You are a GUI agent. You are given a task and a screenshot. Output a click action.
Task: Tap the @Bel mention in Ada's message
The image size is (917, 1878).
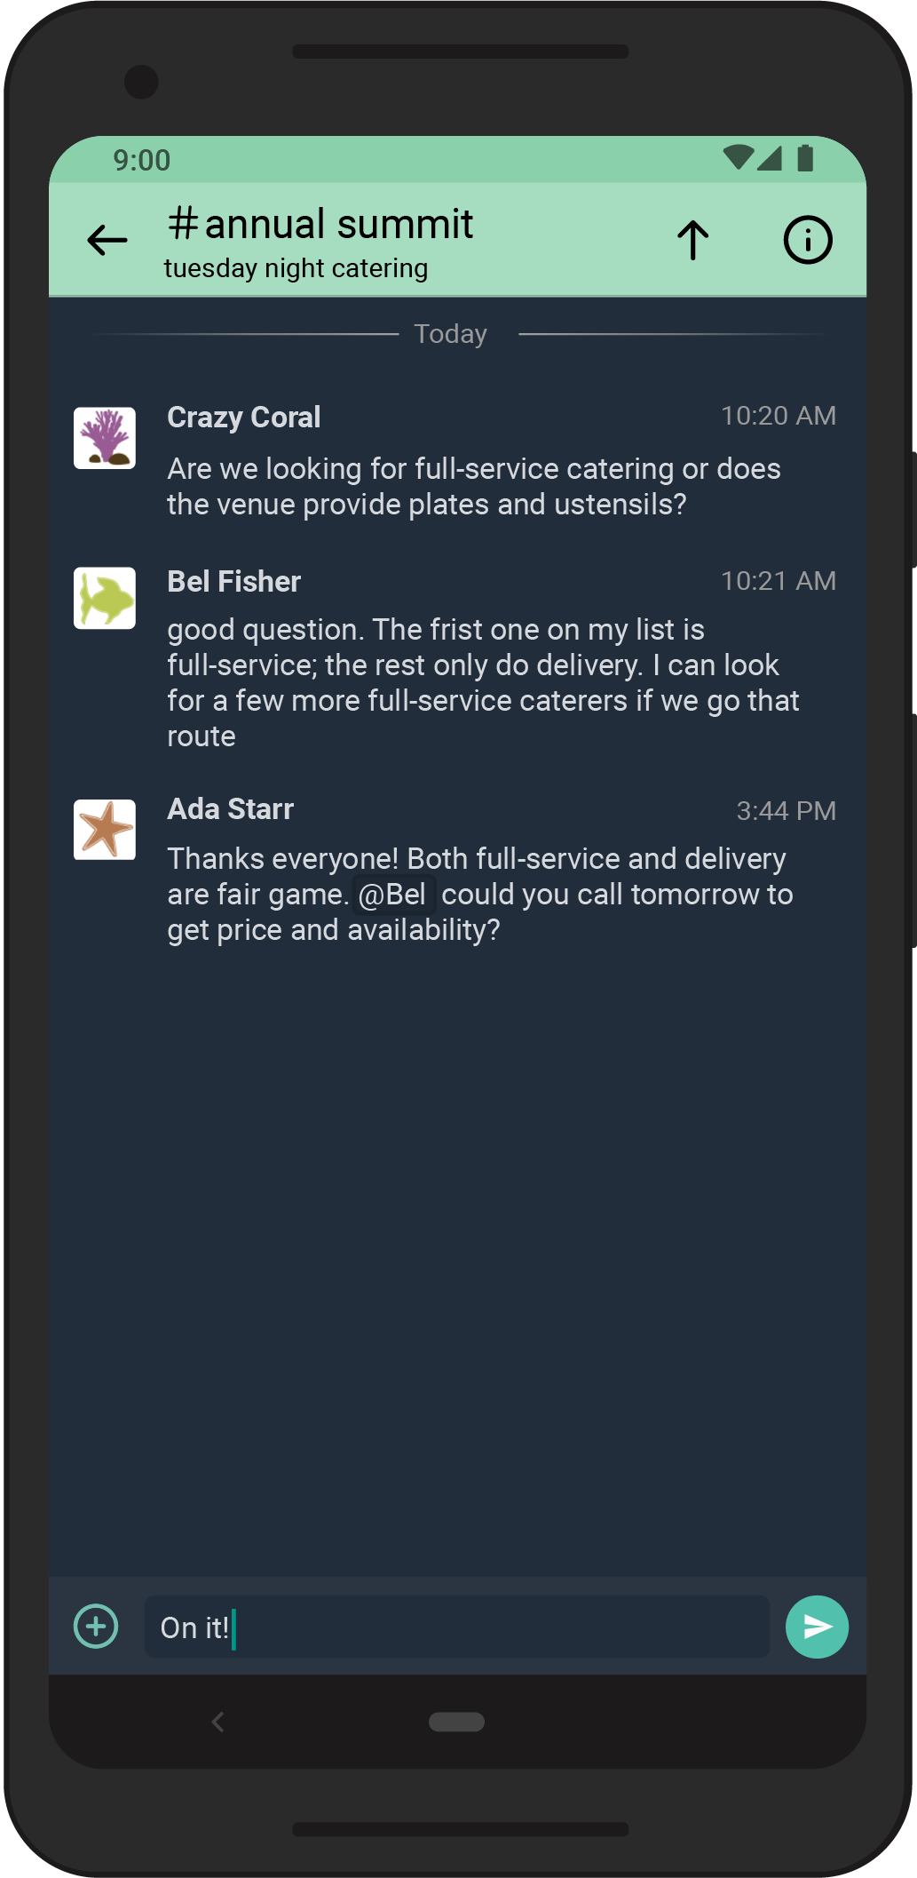pos(392,895)
